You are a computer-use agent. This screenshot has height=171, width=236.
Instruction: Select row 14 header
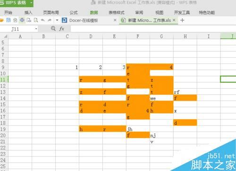pyautogui.click(x=4, y=98)
